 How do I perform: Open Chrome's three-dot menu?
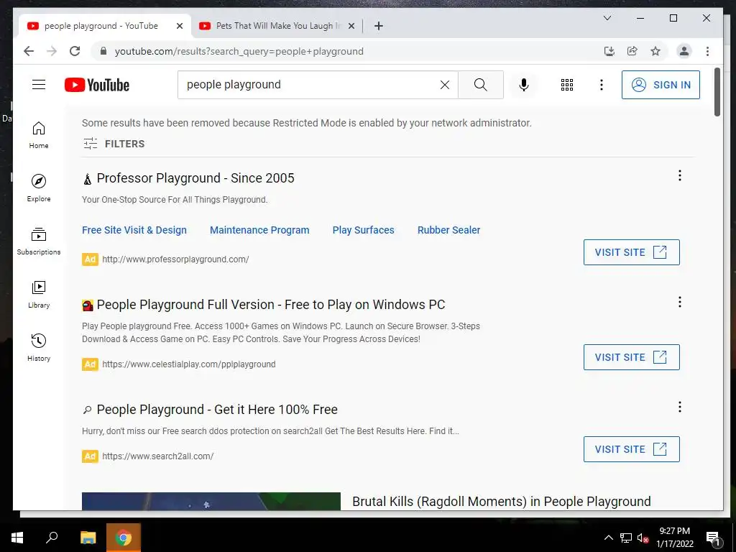click(x=708, y=51)
